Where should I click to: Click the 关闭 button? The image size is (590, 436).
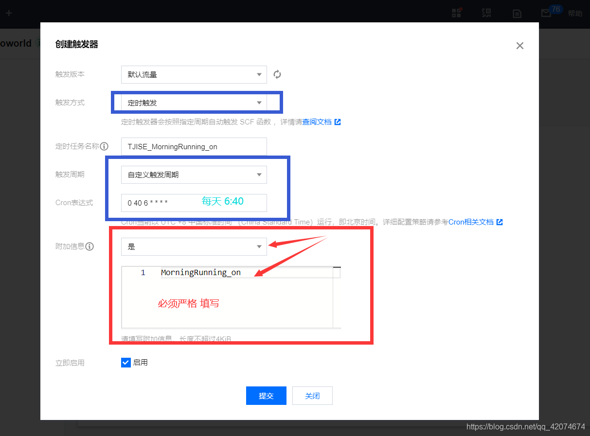pyautogui.click(x=312, y=396)
